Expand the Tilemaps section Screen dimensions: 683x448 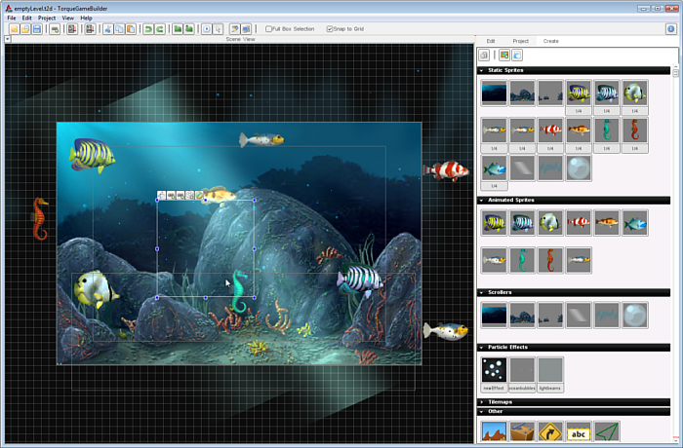(x=481, y=401)
